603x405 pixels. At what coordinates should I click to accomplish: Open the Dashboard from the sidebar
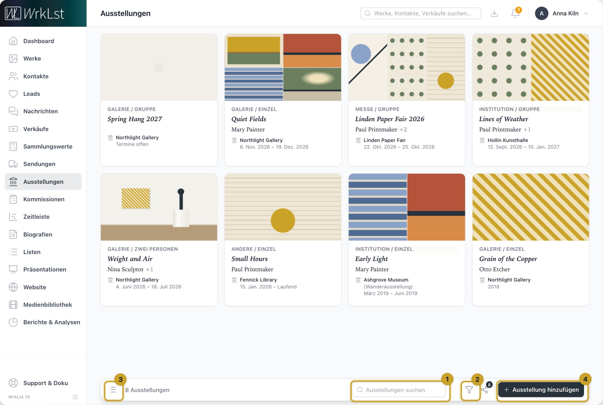(x=43, y=41)
